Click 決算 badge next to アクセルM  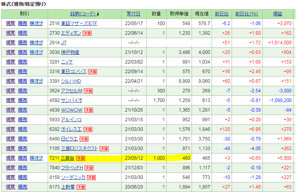(88, 91)
